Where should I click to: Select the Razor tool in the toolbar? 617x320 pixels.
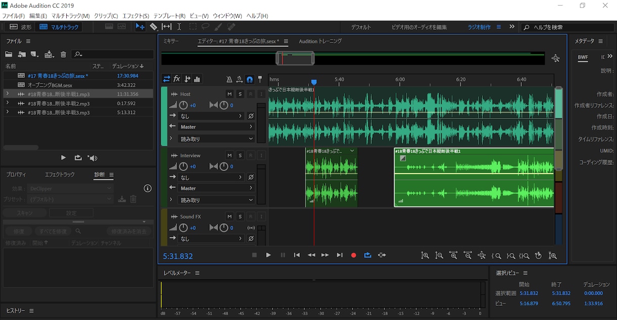153,27
